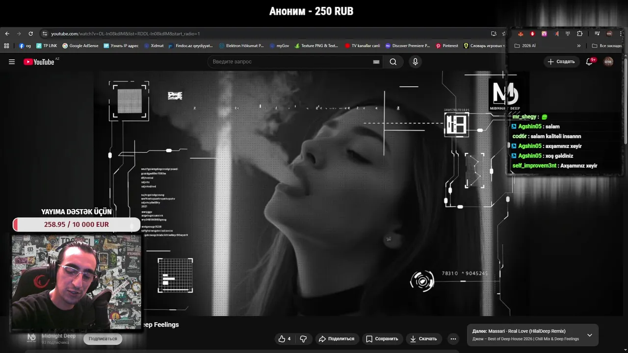
Task: Open the Facebook 'og' bookmark
Action: click(25, 46)
